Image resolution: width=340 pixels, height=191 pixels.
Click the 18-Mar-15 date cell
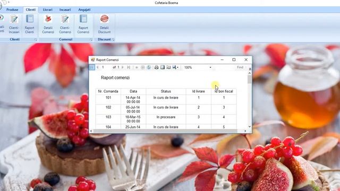pos(133,119)
